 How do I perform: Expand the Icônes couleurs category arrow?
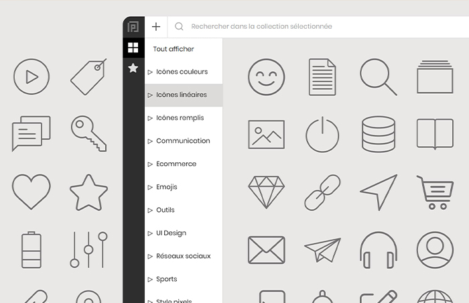(x=150, y=72)
